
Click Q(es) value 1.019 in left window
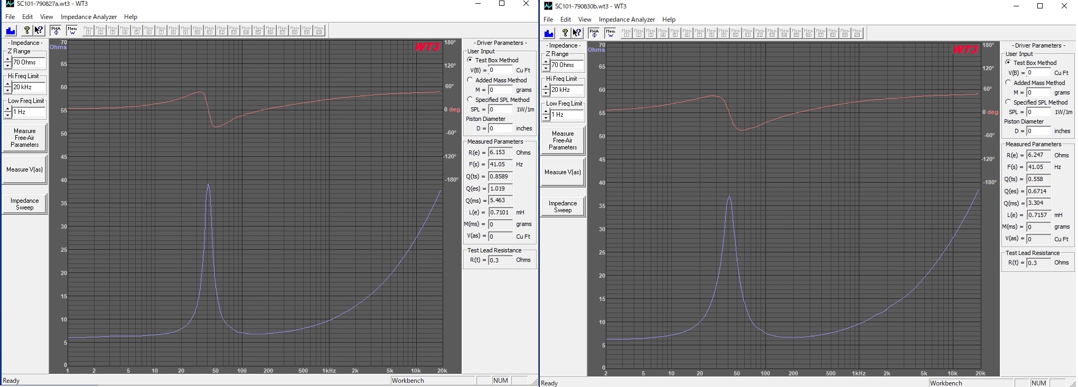coord(500,188)
